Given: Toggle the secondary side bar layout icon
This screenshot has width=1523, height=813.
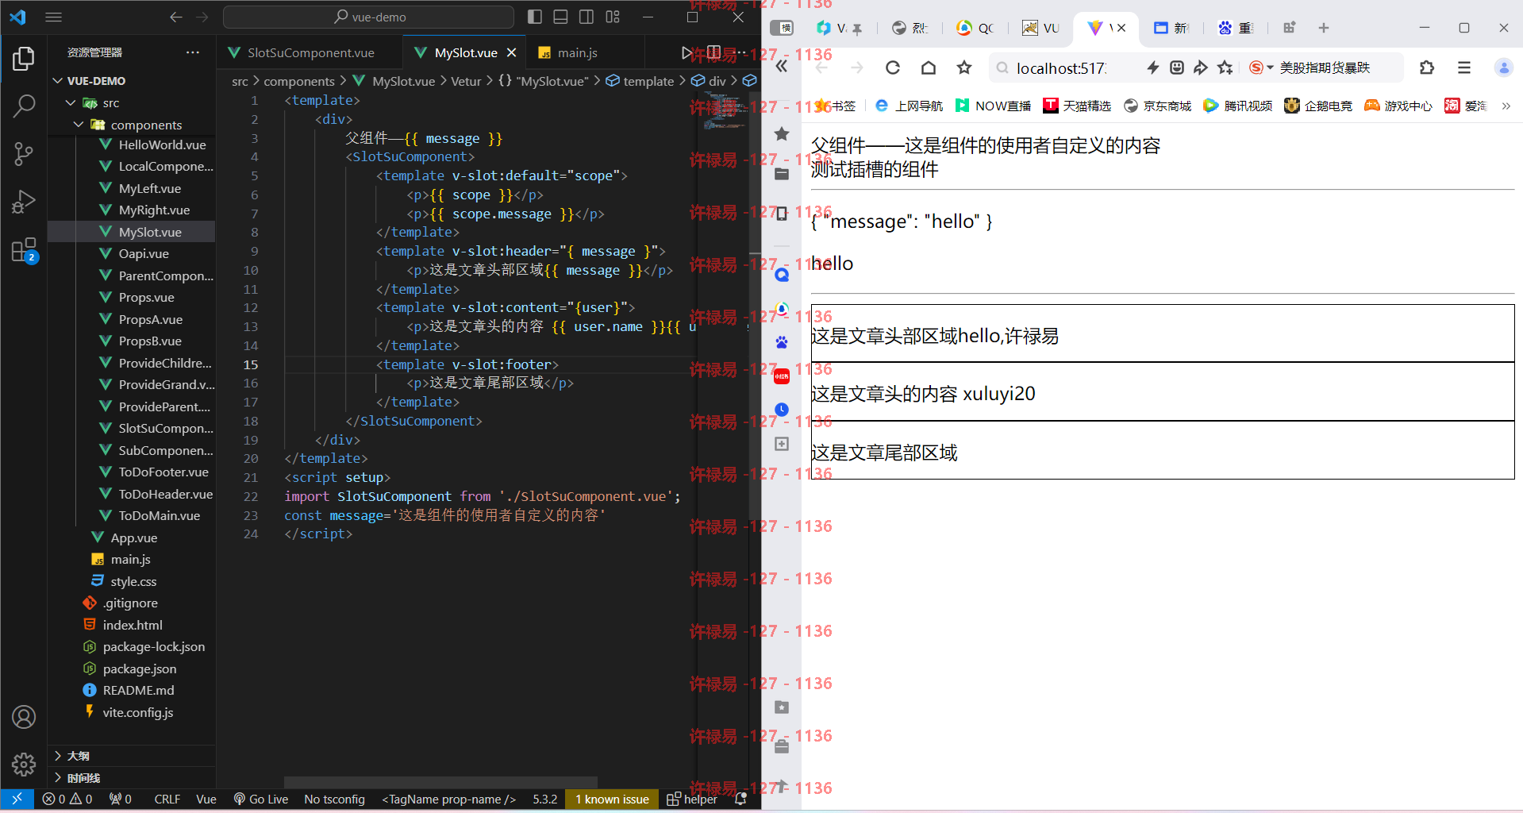Looking at the screenshot, I should point(587,17).
